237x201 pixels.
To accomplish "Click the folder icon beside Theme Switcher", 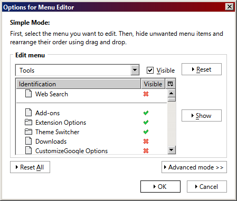I will point(29,132).
